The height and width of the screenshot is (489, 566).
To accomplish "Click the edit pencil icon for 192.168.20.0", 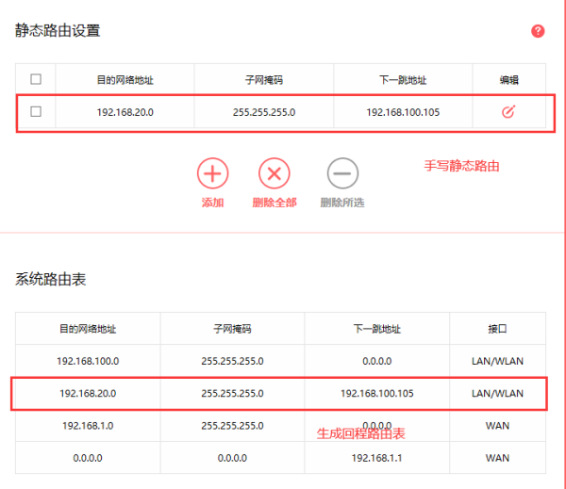I will 508,112.
